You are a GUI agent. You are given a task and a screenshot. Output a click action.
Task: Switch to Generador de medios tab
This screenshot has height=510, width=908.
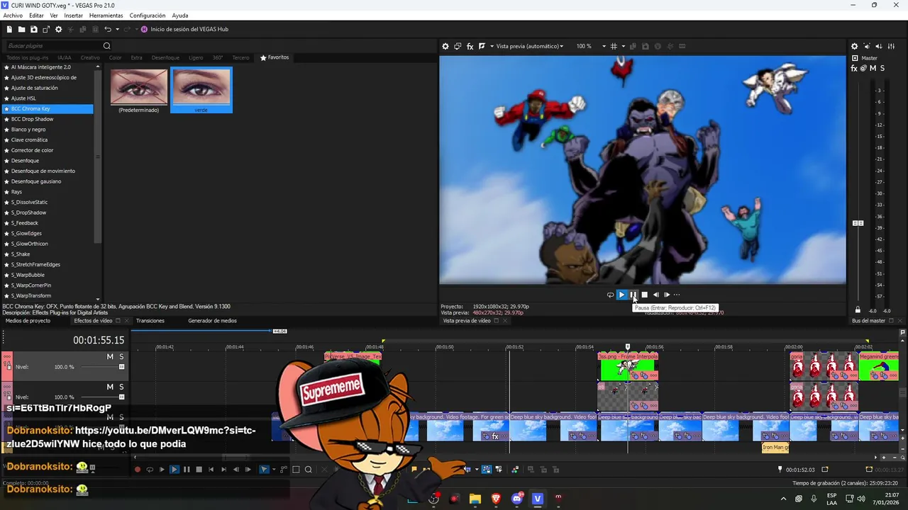212,321
